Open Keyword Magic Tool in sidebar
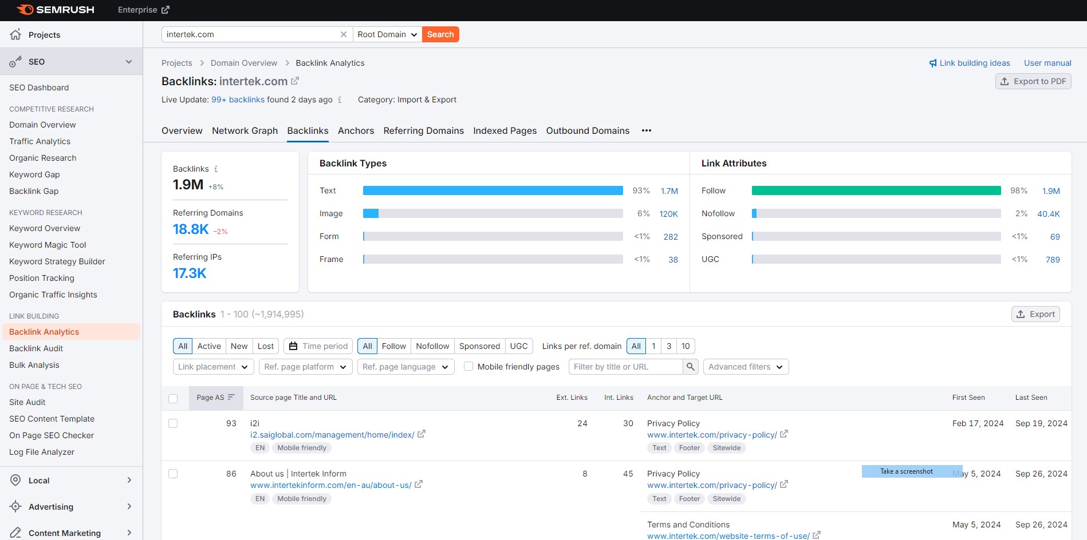The image size is (1087, 540). [x=48, y=245]
